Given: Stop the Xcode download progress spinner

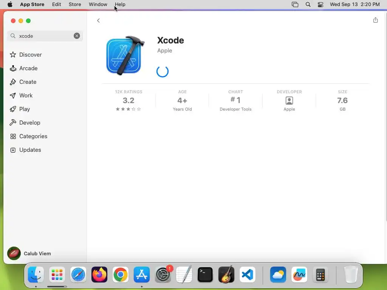Looking at the screenshot, I should (163, 71).
